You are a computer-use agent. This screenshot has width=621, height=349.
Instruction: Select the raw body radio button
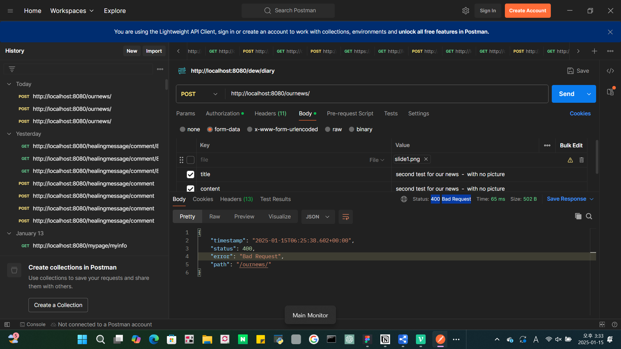pos(327,129)
